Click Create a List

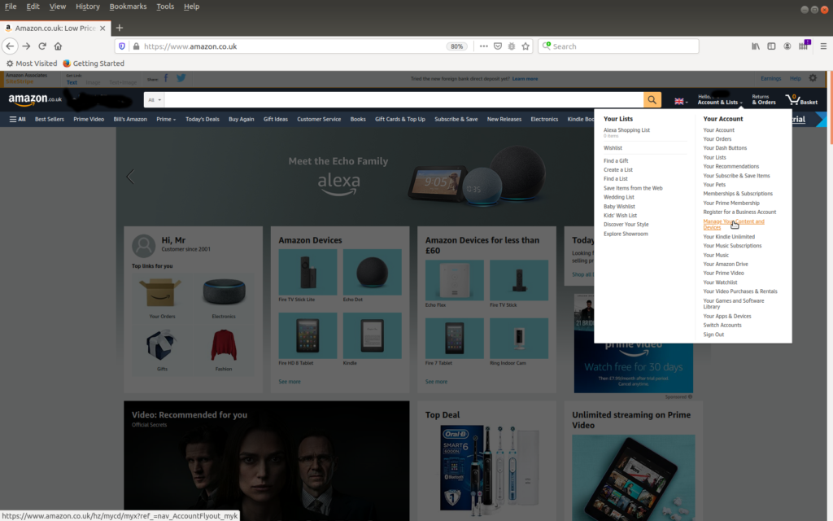[618, 169]
